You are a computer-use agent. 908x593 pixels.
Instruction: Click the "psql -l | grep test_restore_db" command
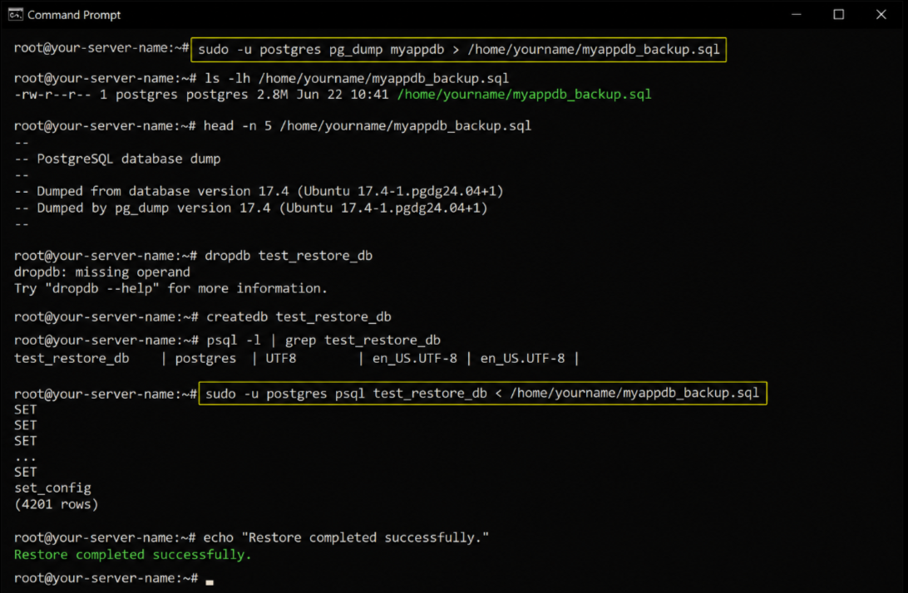pyautogui.click(x=323, y=341)
